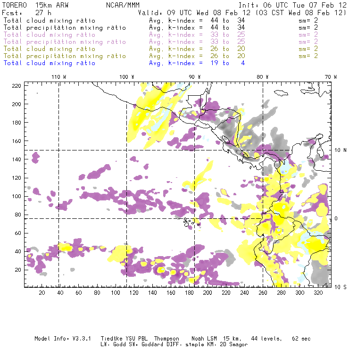This screenshot has height=349, width=349.
Task: Select the "80" tick label on the horizontal axis
Action: coord(97,293)
